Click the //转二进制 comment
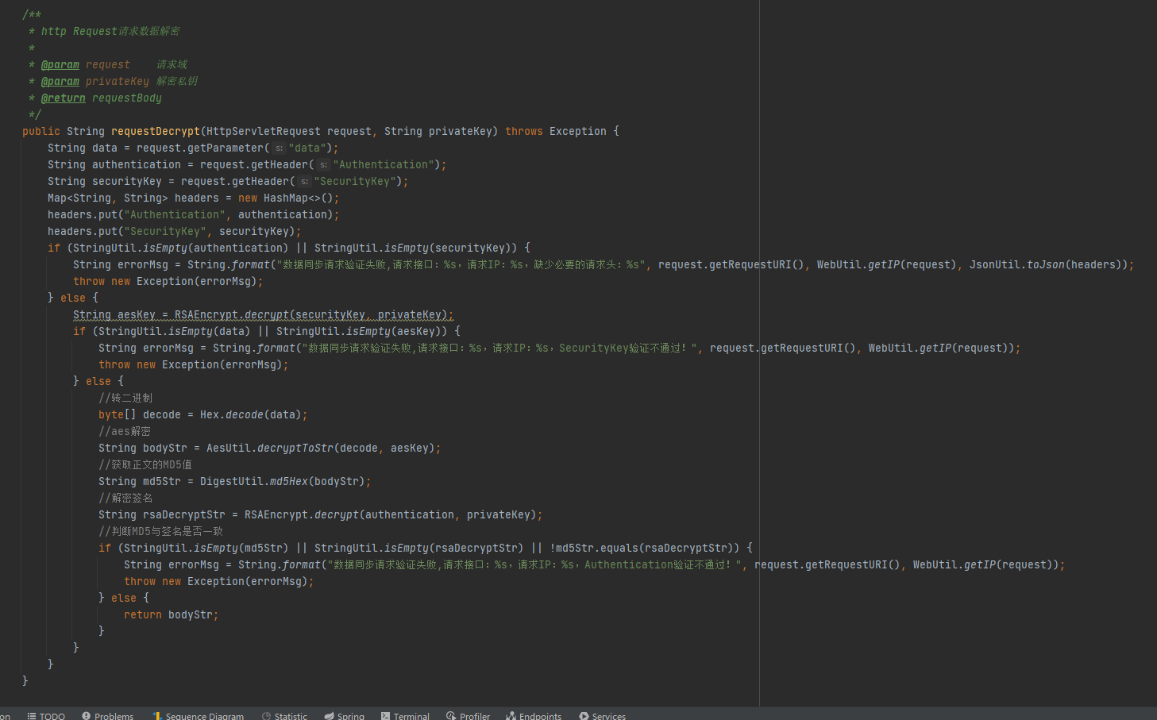 click(125, 398)
